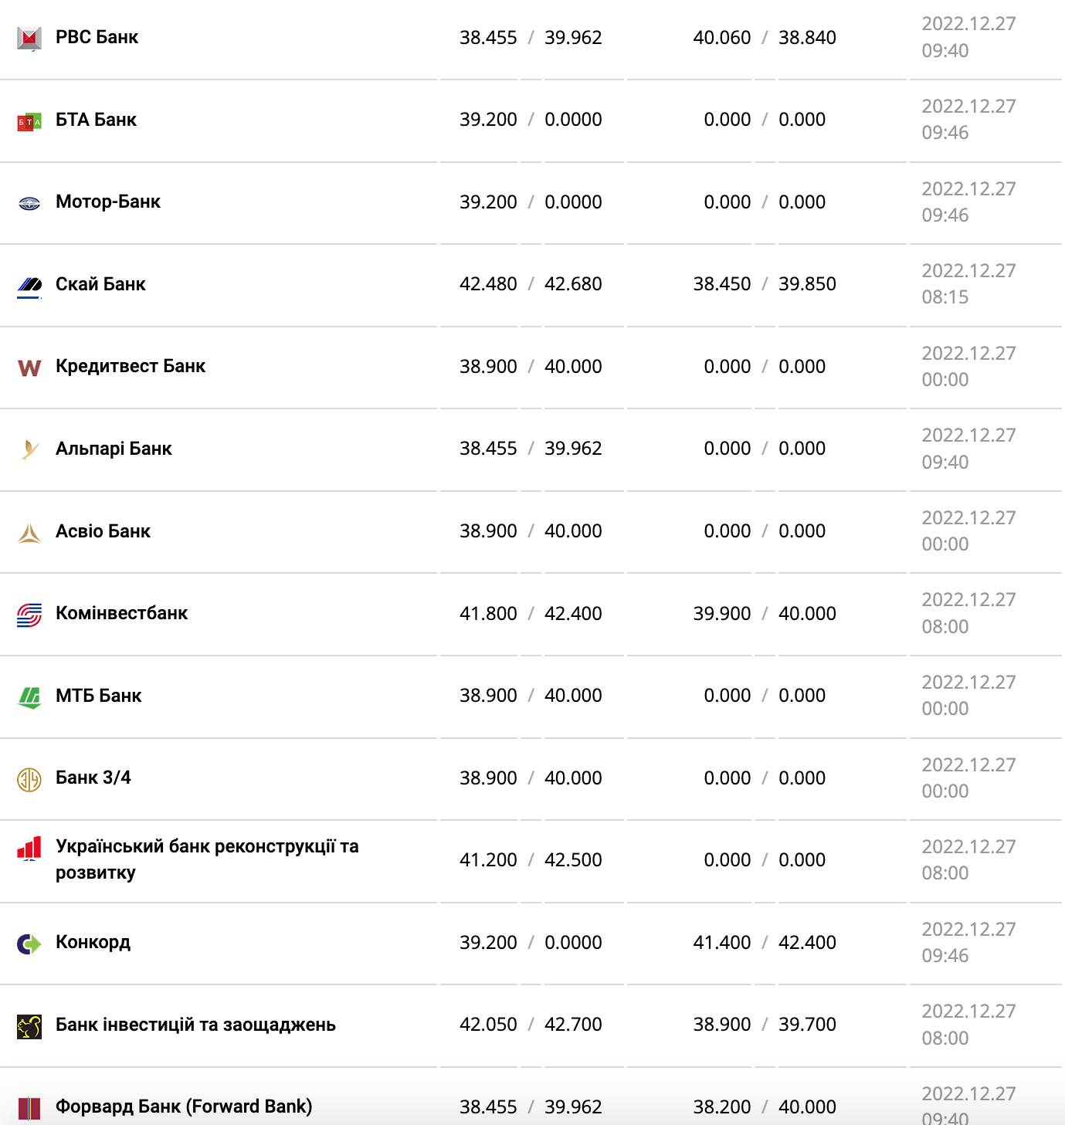Click the РВС Банк logo icon
Image resolution: width=1065 pixels, height=1125 pixels.
(29, 38)
